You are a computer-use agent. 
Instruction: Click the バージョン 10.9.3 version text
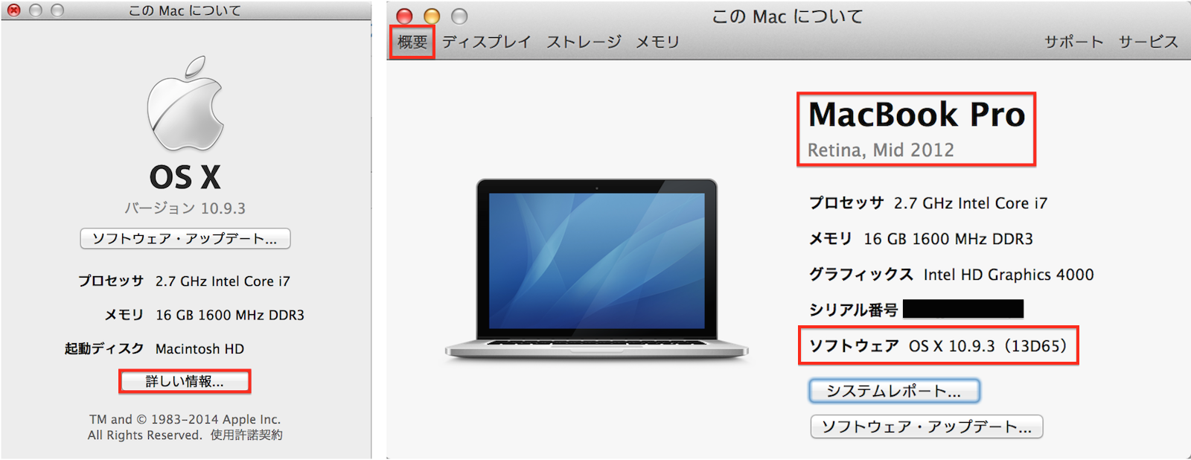(x=185, y=208)
